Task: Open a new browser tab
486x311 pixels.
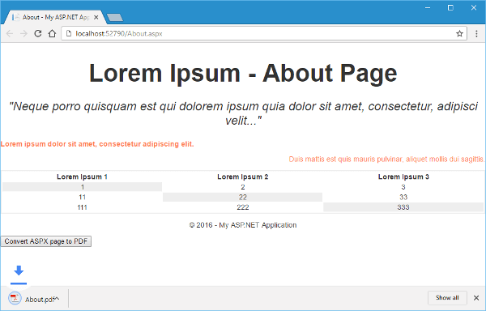Action: [x=115, y=18]
